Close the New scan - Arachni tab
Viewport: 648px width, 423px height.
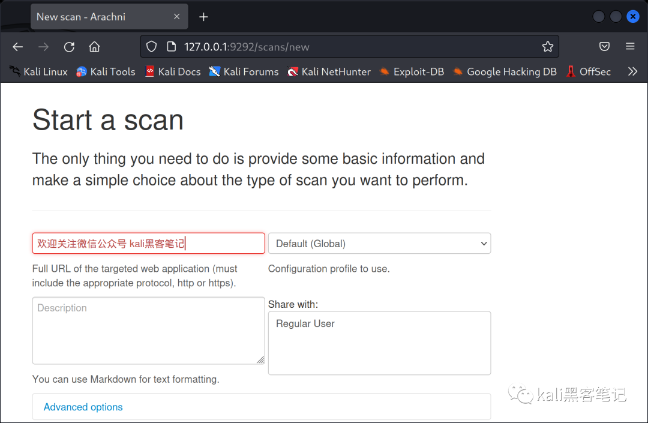coord(177,17)
